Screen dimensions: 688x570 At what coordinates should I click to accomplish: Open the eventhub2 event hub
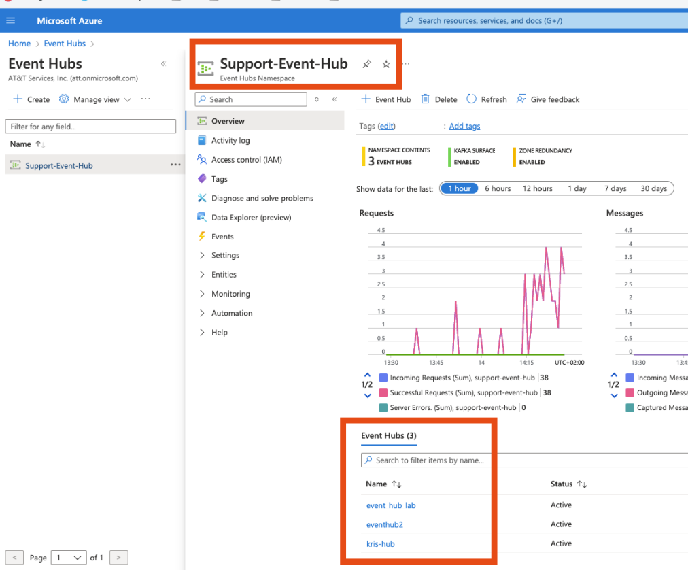pyautogui.click(x=384, y=525)
